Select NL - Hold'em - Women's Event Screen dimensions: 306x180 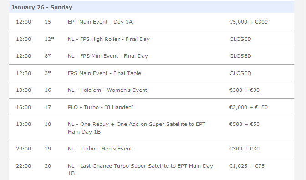click(x=107, y=90)
